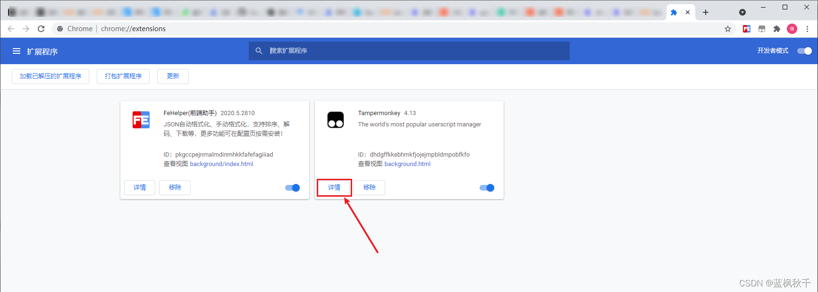Select the active extensions tab
The image size is (818, 292).
click(x=681, y=12)
